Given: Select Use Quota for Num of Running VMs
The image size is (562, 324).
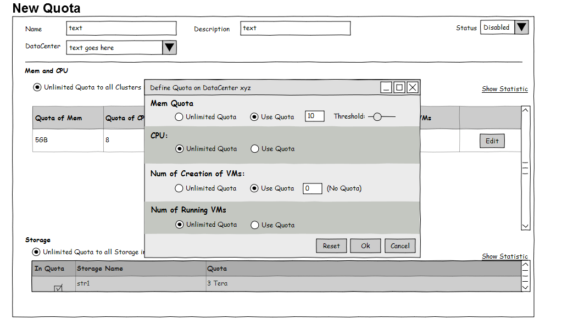Looking at the screenshot, I should (255, 225).
